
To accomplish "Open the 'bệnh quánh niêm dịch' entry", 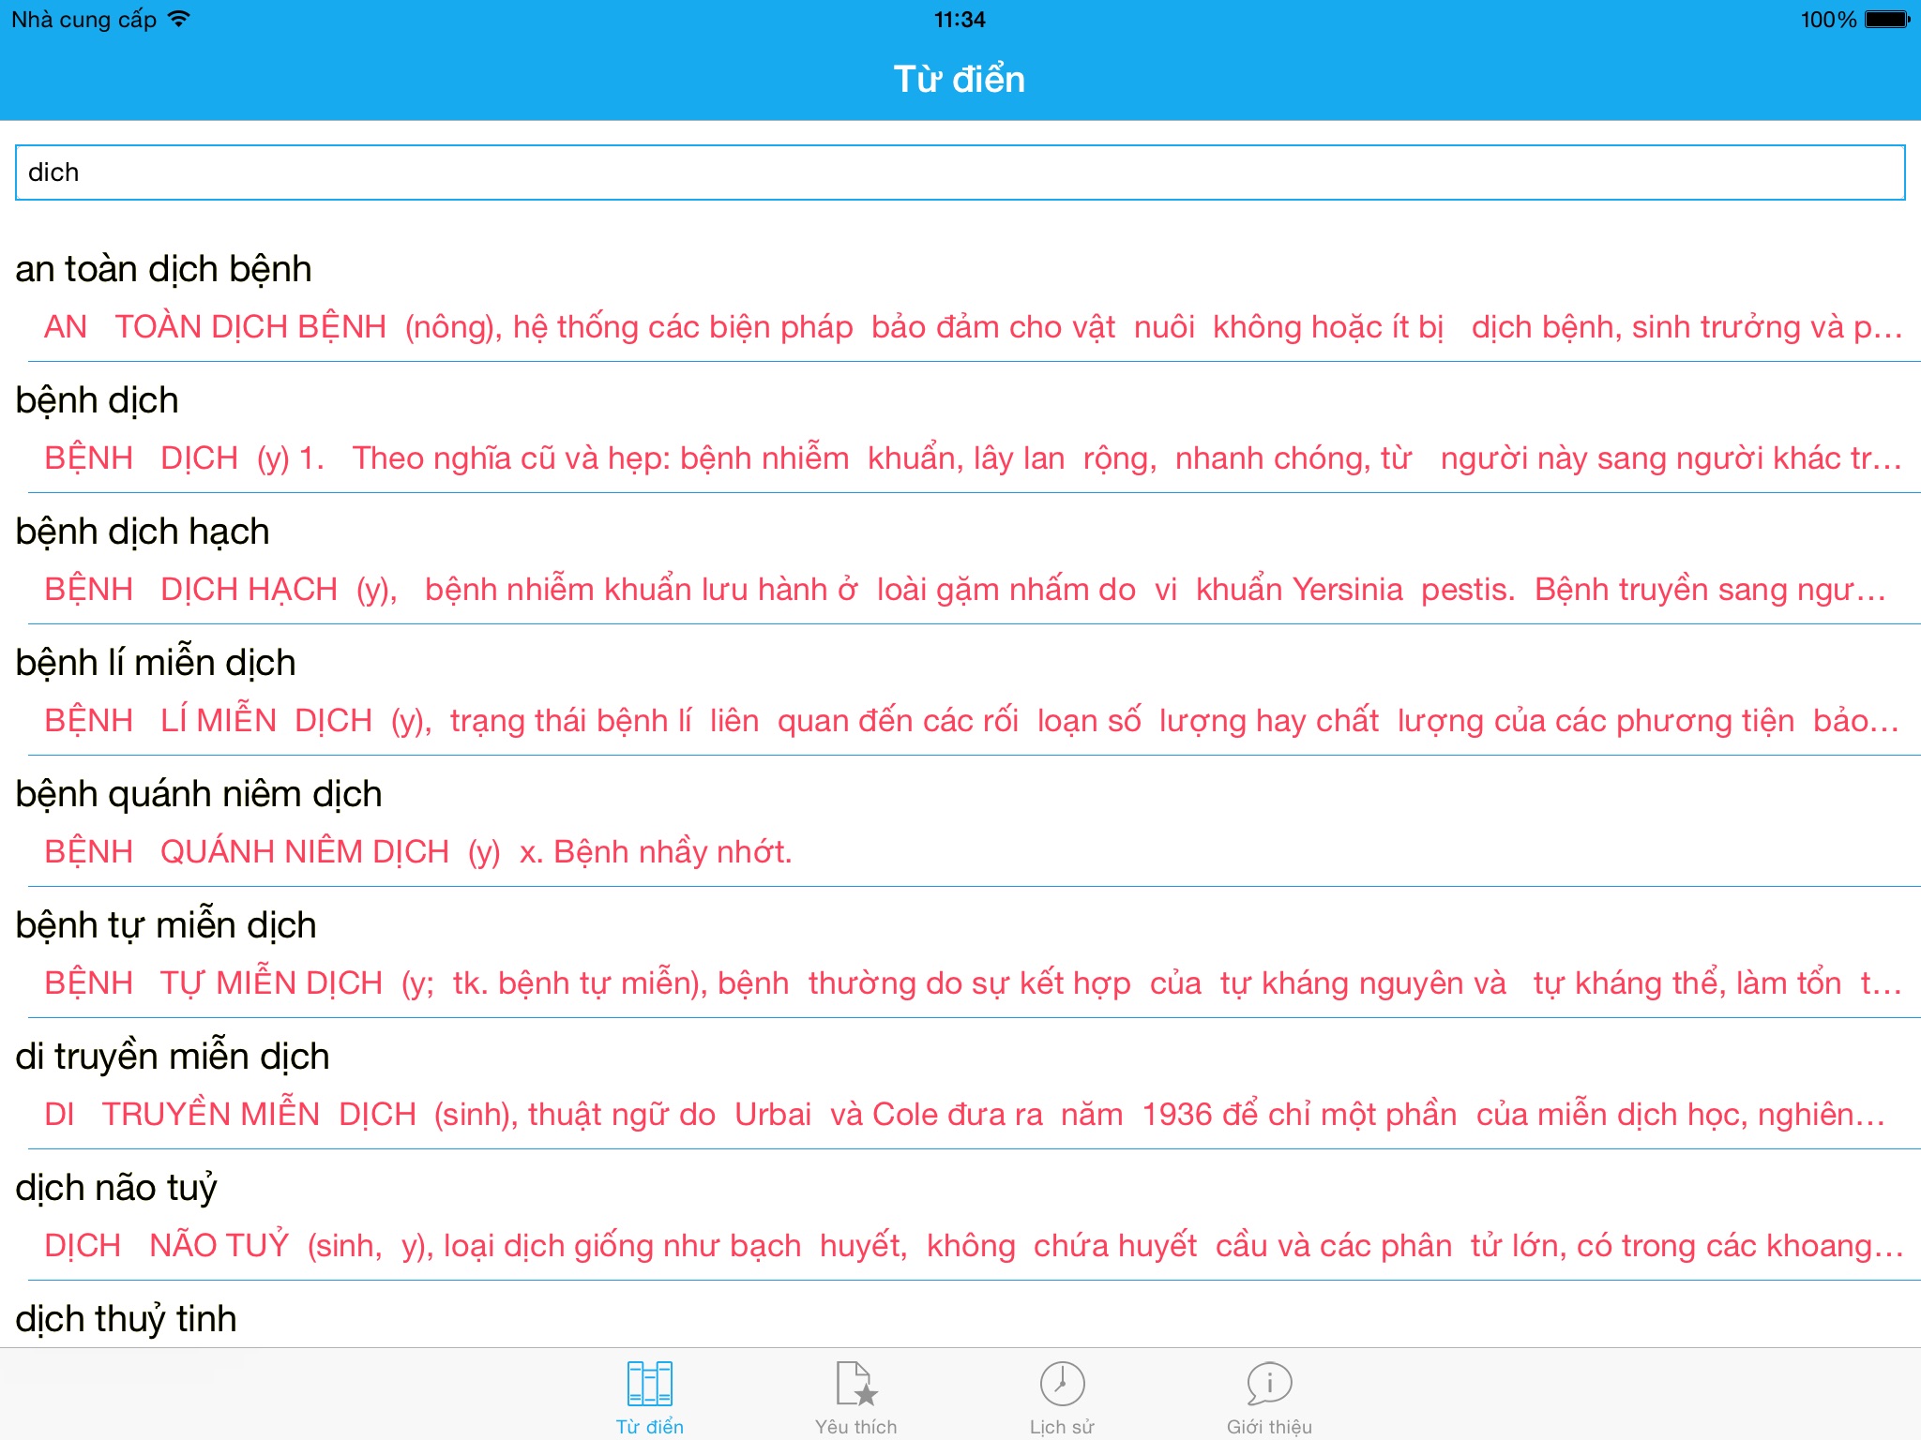I will click(x=199, y=794).
